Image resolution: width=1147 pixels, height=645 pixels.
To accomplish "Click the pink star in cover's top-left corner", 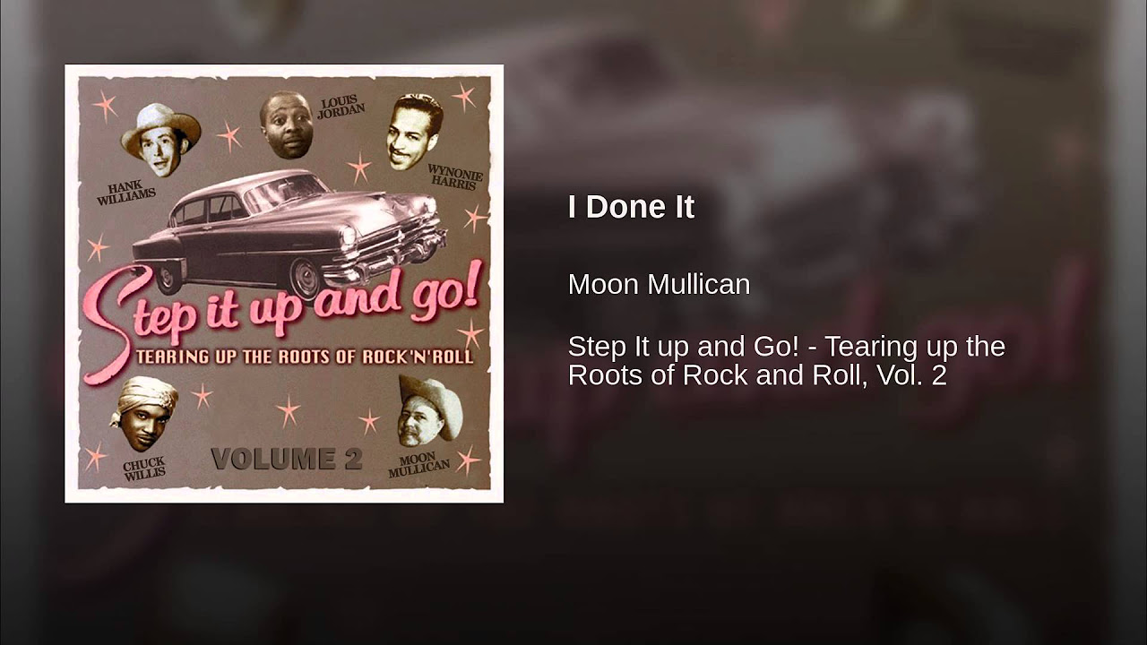I will click(104, 106).
